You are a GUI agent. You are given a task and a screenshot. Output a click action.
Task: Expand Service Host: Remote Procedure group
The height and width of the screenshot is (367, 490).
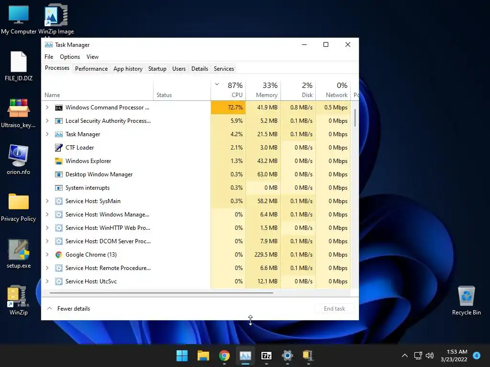[x=47, y=268]
